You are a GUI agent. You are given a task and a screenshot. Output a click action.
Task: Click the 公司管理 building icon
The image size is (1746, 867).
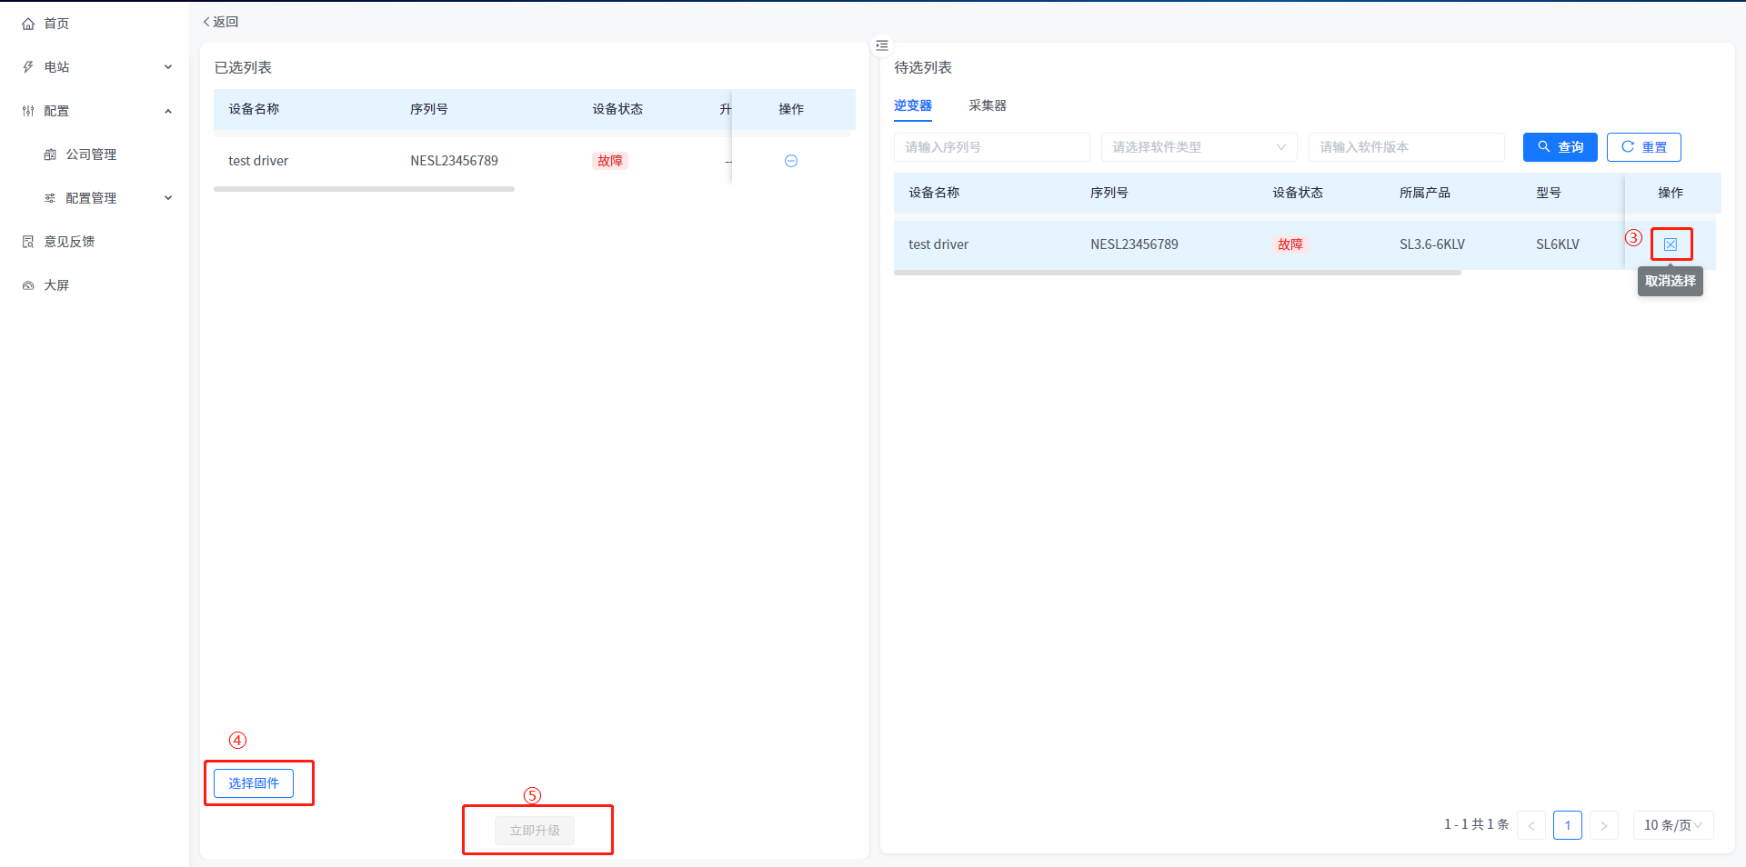tap(50, 154)
